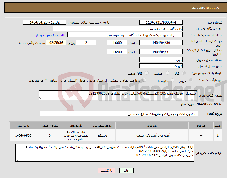Click the شرح کلی نیاز description text area

[118, 95]
